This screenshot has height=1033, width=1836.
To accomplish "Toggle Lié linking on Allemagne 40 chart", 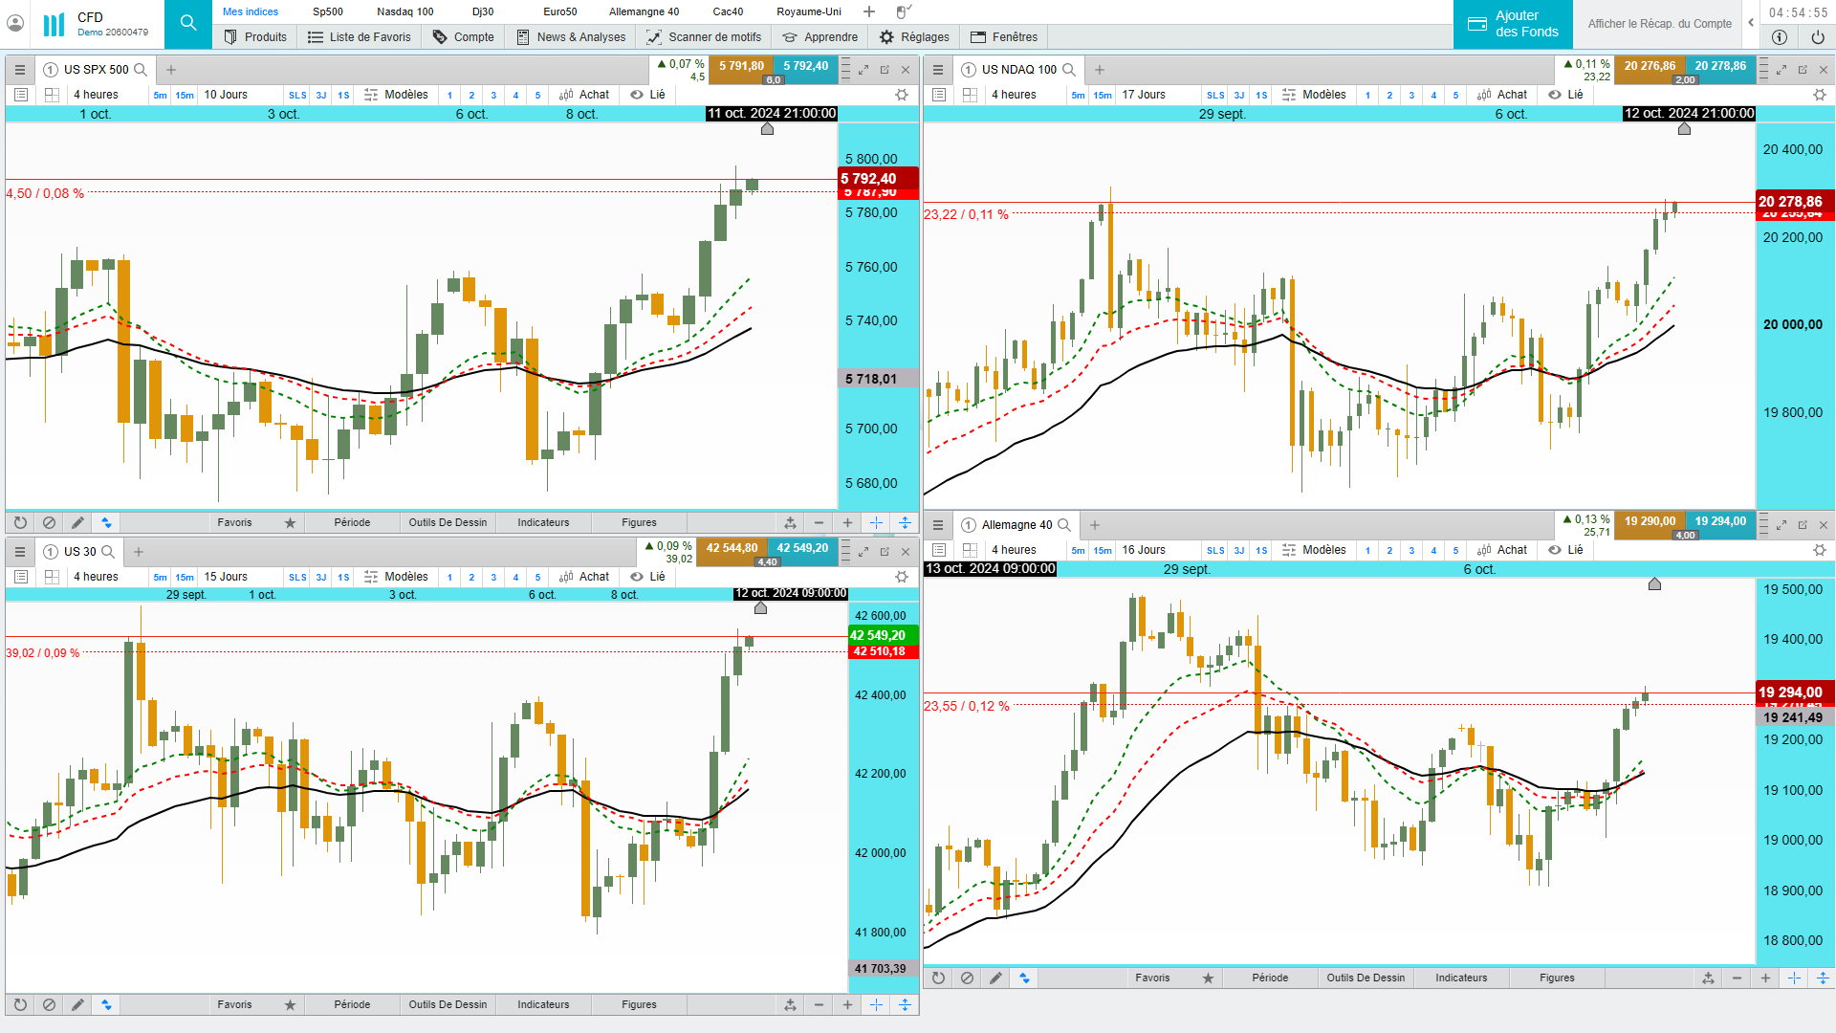I will pos(1565,550).
